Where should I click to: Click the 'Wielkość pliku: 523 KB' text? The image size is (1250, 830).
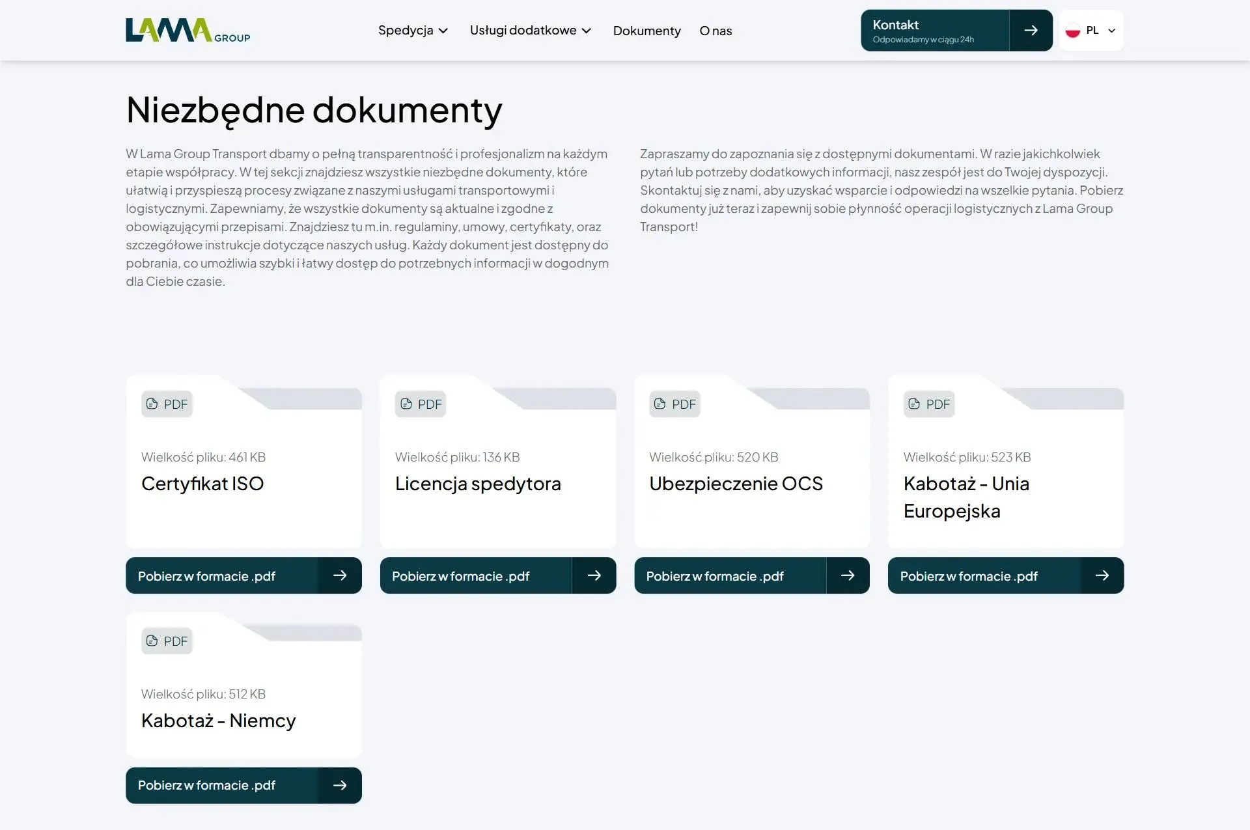[x=967, y=457]
